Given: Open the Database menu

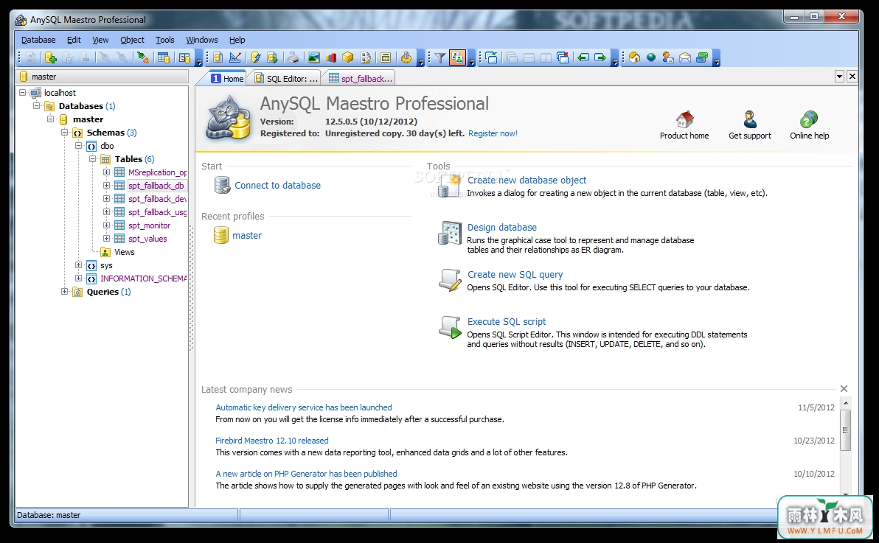Looking at the screenshot, I should [38, 40].
